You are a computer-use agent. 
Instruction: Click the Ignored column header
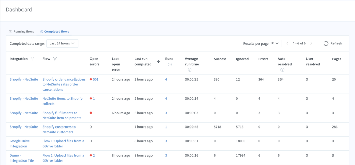point(242,59)
